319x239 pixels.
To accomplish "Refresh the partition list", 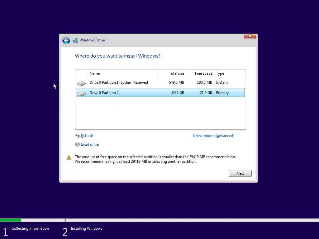I will (87, 136).
